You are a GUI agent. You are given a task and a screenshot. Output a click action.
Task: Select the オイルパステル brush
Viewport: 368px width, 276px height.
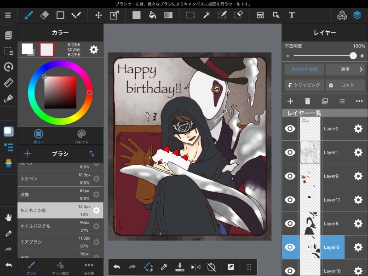(x=60, y=226)
